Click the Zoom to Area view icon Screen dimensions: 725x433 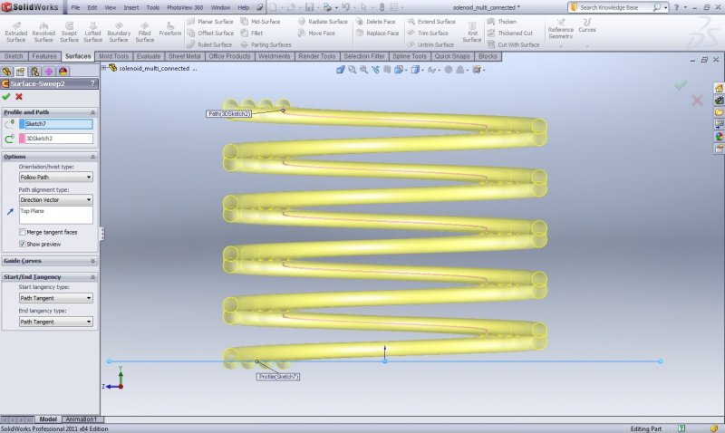364,70
